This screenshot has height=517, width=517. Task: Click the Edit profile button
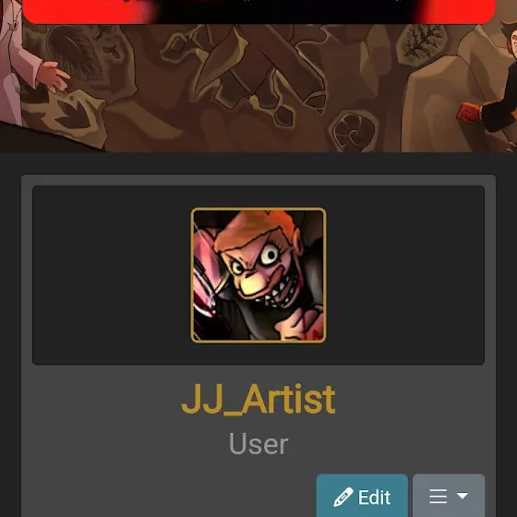pos(362,496)
